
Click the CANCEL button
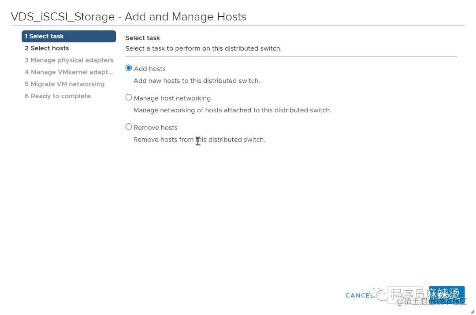(360, 295)
